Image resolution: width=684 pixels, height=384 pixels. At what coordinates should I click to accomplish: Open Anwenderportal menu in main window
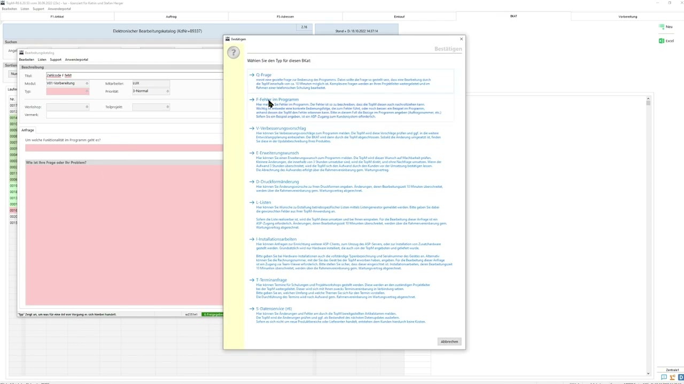[x=59, y=9]
